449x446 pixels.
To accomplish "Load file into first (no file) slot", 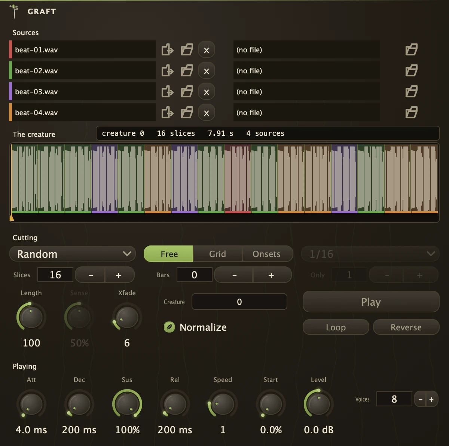I will coord(411,50).
